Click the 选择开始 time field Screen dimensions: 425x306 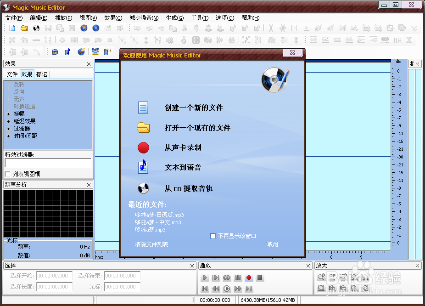[x=55, y=276]
